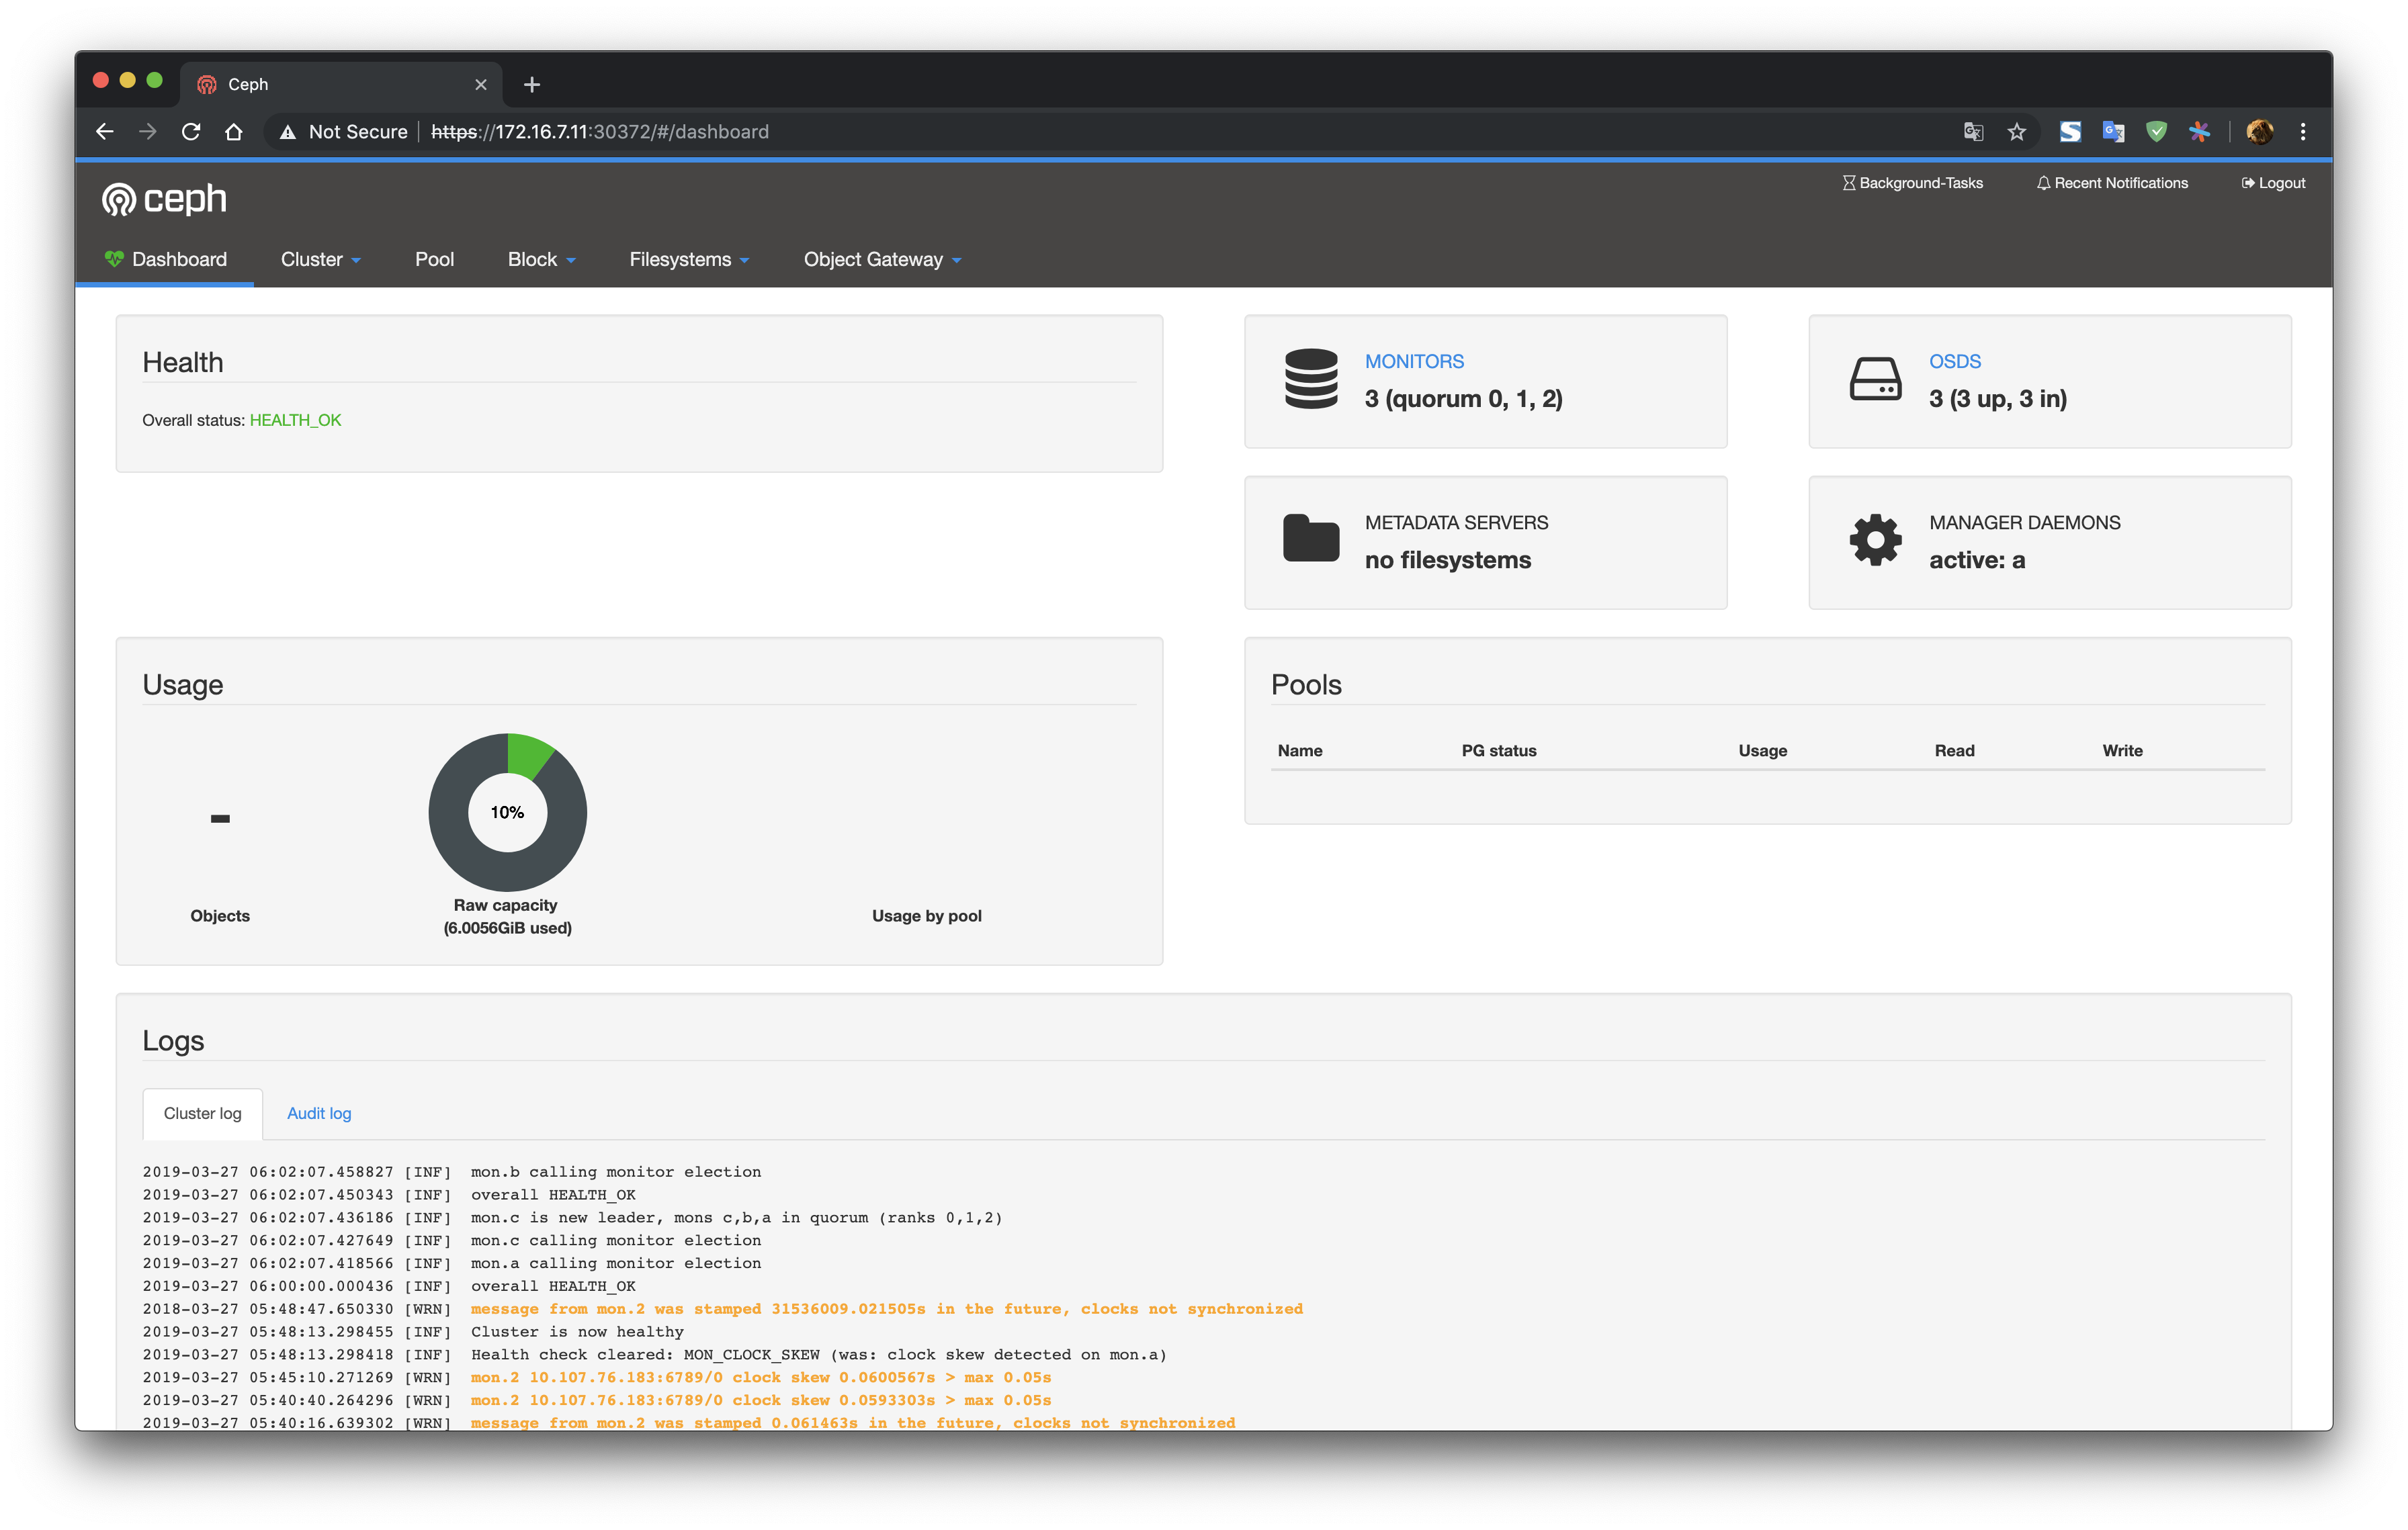Click the Logout link

(2273, 183)
